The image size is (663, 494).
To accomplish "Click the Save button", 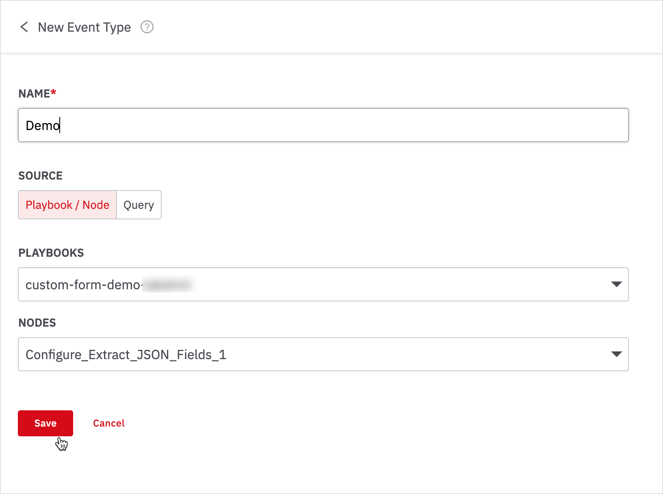I will click(45, 423).
